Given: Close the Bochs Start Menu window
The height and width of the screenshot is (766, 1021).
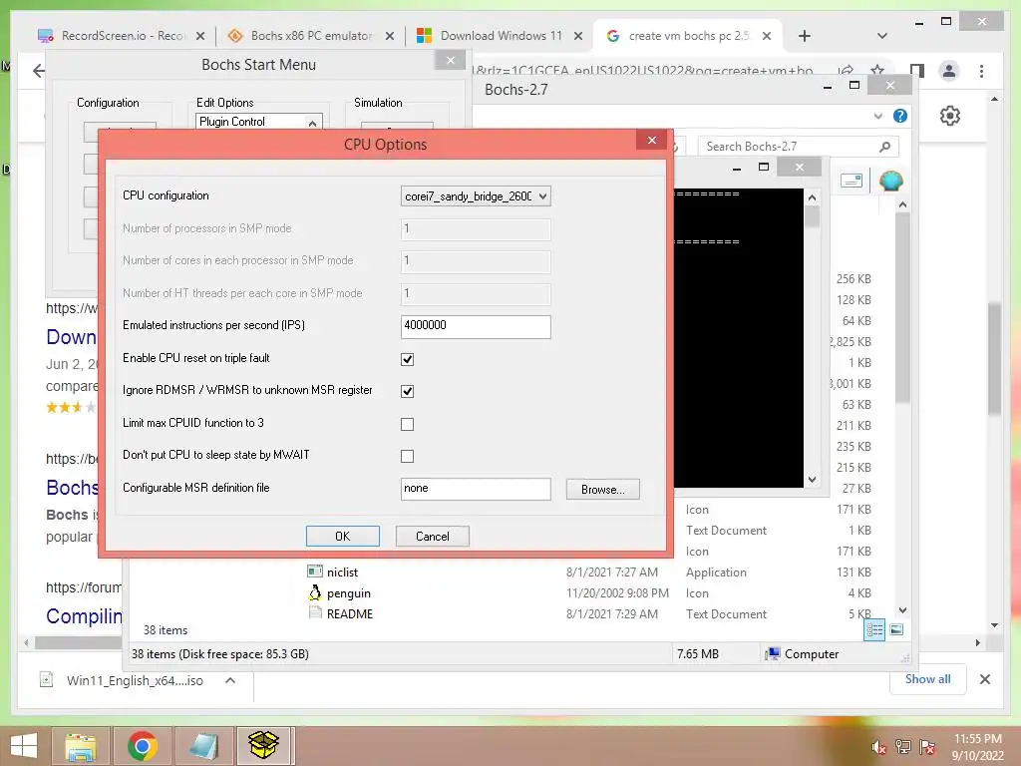Looking at the screenshot, I should (x=450, y=61).
